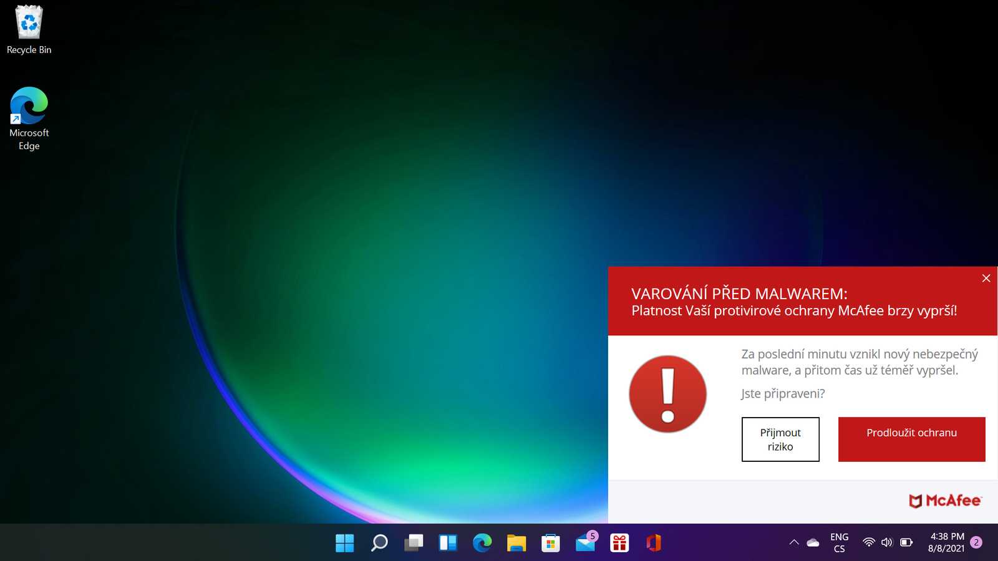Open File Explorer from the taskbar
The height and width of the screenshot is (561, 998).
pos(516,543)
